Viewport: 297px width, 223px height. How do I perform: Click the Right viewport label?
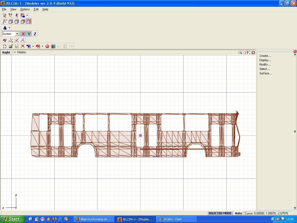[6, 52]
